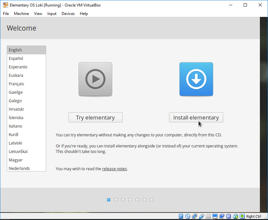
Task: Select Íslenska in the language list
Action: [x=27, y=117]
